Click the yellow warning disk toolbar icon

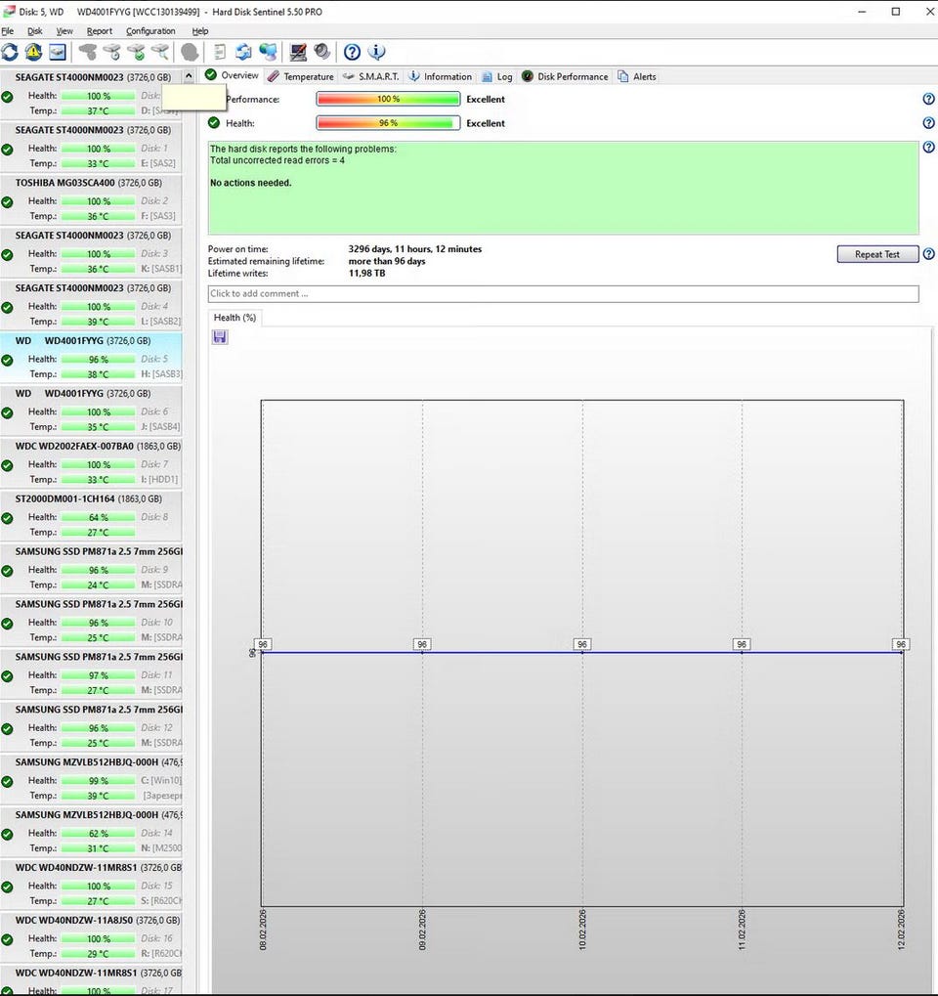33,52
